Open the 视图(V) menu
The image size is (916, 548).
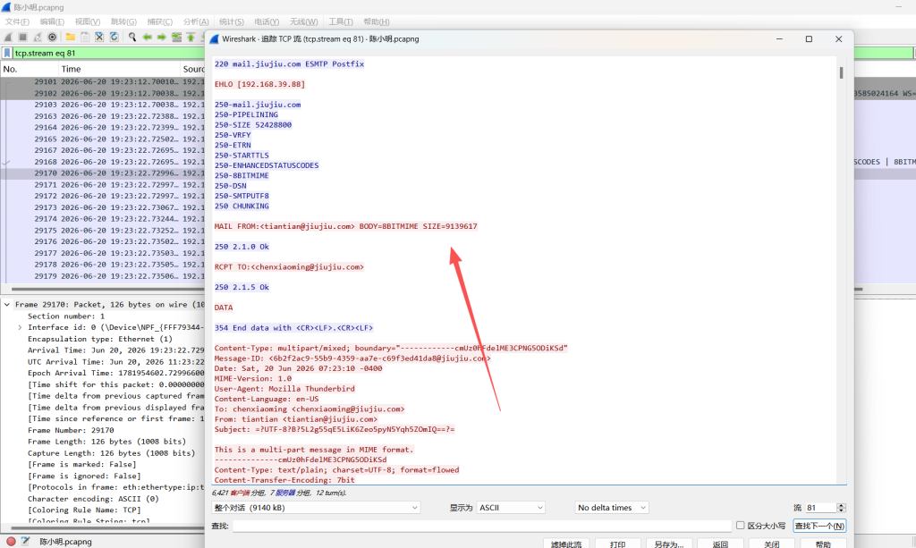(87, 21)
